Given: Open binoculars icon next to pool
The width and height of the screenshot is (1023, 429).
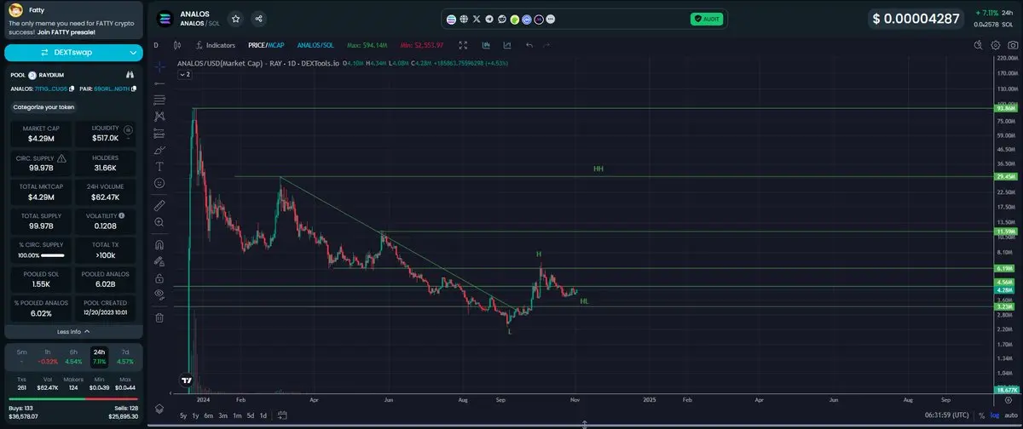Looking at the screenshot, I should (x=130, y=74).
